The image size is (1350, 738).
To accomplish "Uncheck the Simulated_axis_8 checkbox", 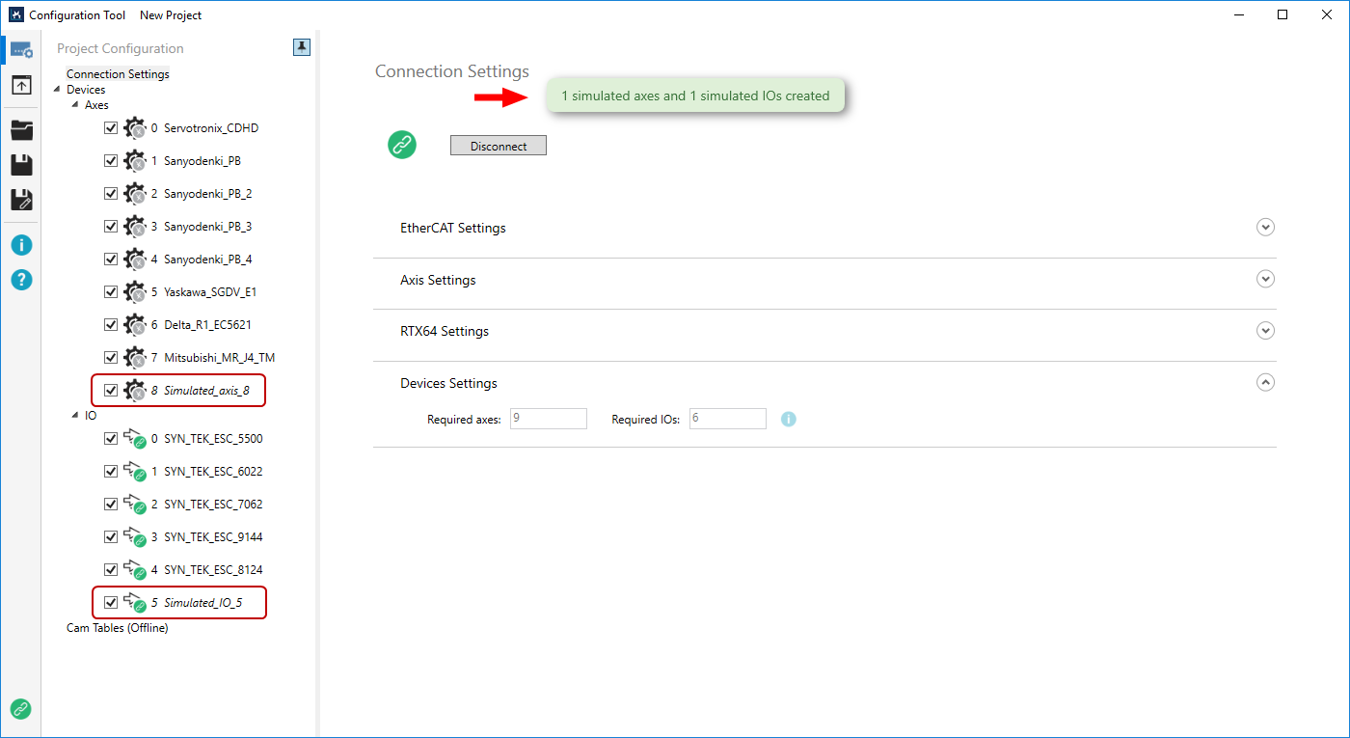I will 110,390.
